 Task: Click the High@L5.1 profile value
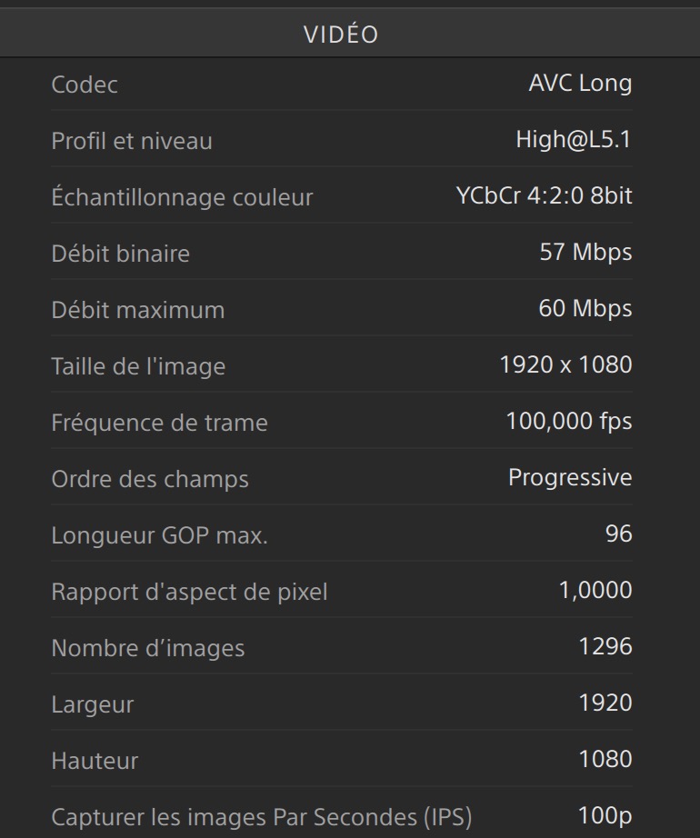click(574, 141)
